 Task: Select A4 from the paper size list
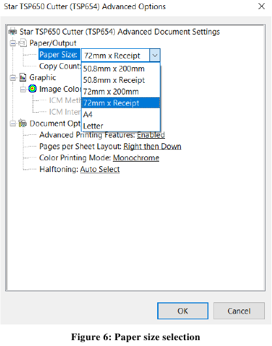121,114
